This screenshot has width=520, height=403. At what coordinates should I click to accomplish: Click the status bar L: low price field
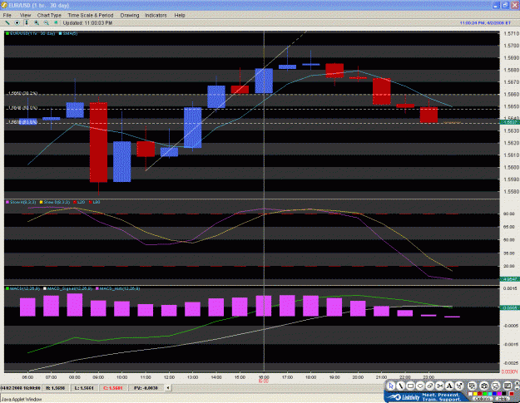[x=84, y=388]
